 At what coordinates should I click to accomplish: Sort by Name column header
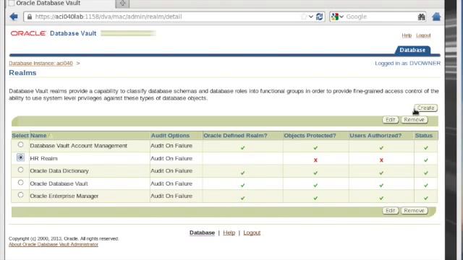38,136
